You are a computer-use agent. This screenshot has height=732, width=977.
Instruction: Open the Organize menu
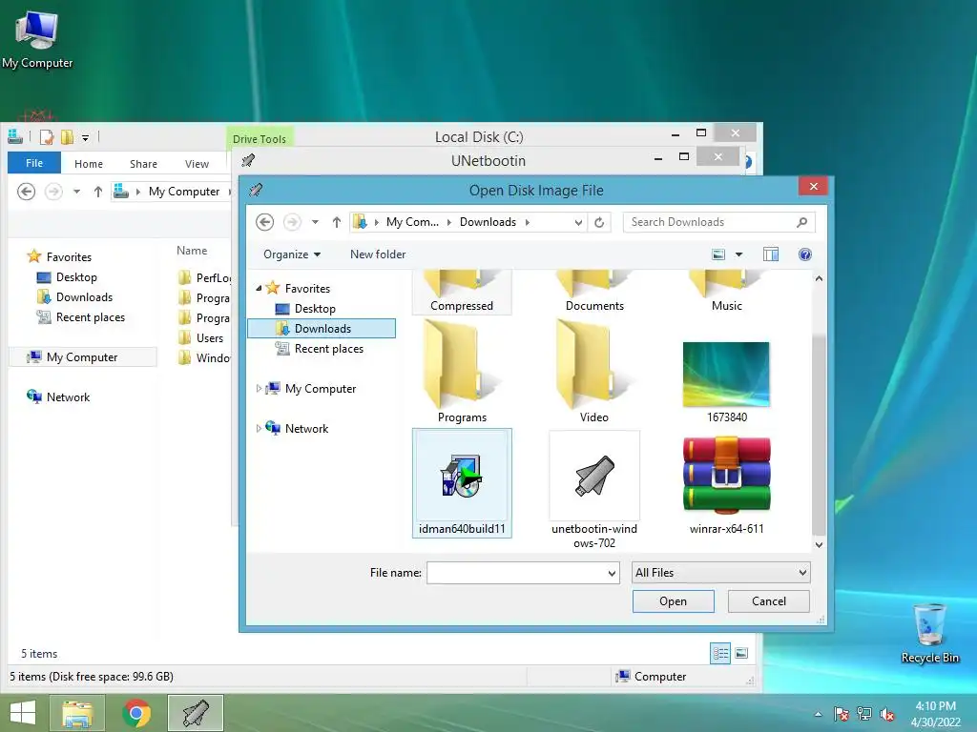[292, 254]
